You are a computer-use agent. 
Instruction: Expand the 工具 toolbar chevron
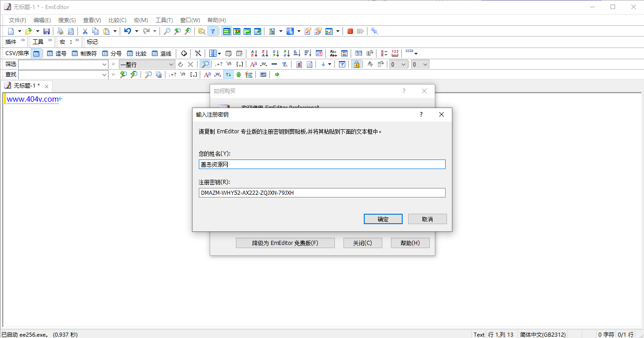[x=50, y=41]
